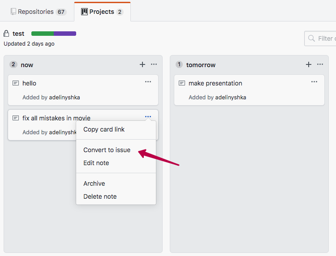Close fix all mistakes card menu dots

148,117
